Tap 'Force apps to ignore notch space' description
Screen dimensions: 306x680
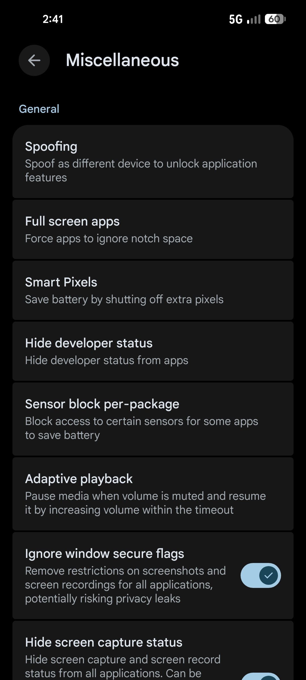tap(109, 239)
